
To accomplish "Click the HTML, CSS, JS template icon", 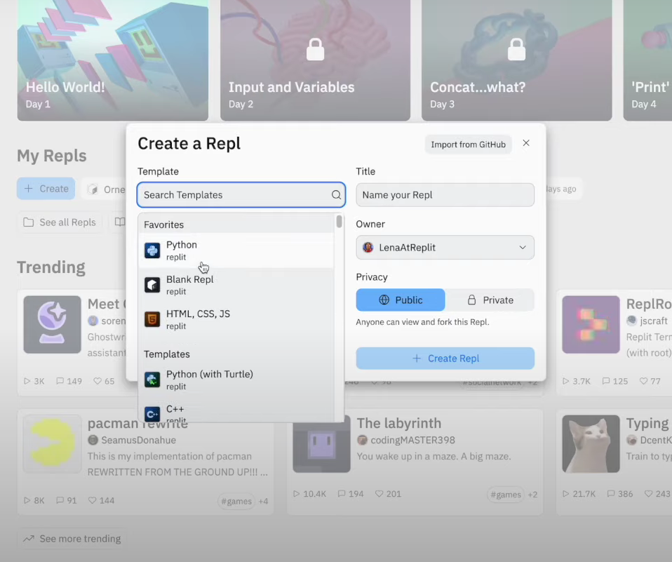I will tap(152, 319).
